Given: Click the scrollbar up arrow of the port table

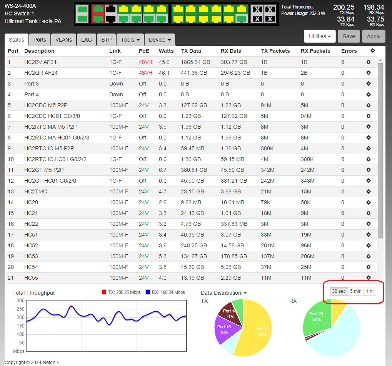Looking at the screenshot, I should (380, 60).
